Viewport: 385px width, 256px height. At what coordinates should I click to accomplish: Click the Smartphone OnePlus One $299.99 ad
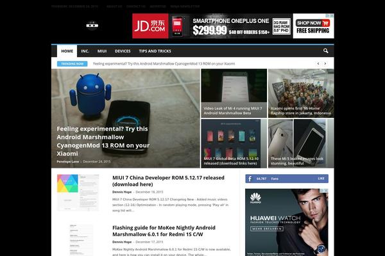point(231,26)
